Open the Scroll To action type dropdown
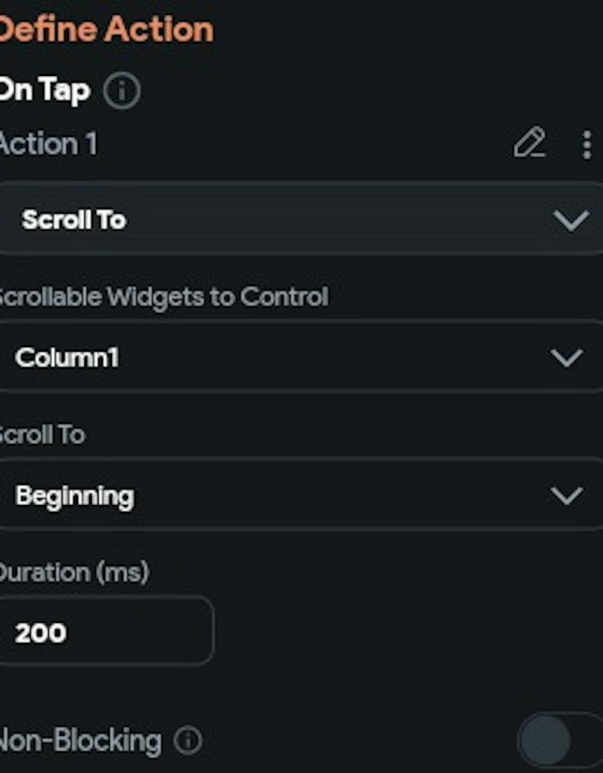The height and width of the screenshot is (773, 603). coord(301,220)
